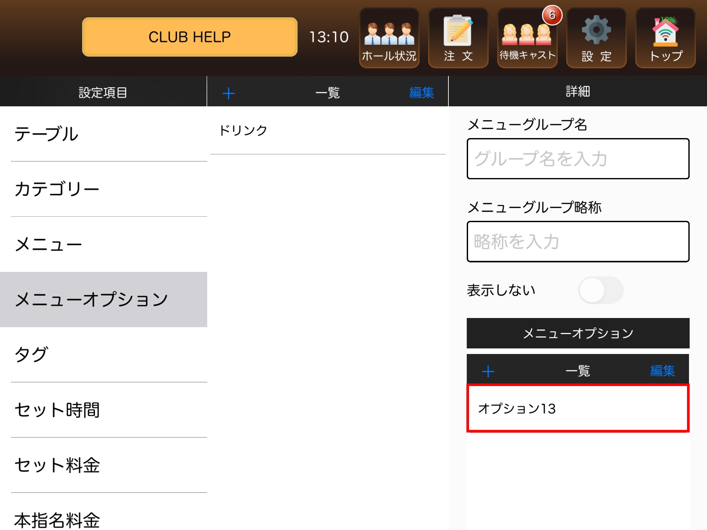This screenshot has width=707, height=530.
Task: Add a new menu group with the plus icon
Action: [x=228, y=93]
